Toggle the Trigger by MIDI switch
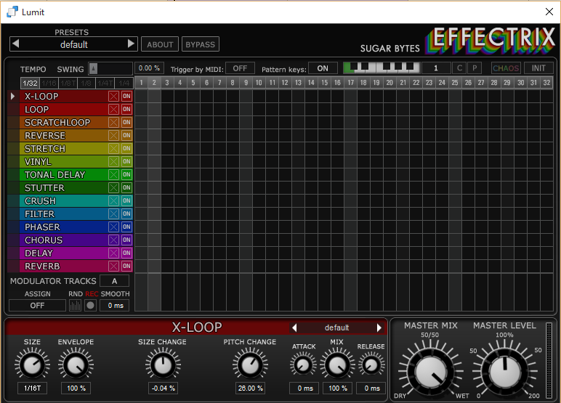Image resolution: width=561 pixels, height=403 pixels. pyautogui.click(x=240, y=68)
